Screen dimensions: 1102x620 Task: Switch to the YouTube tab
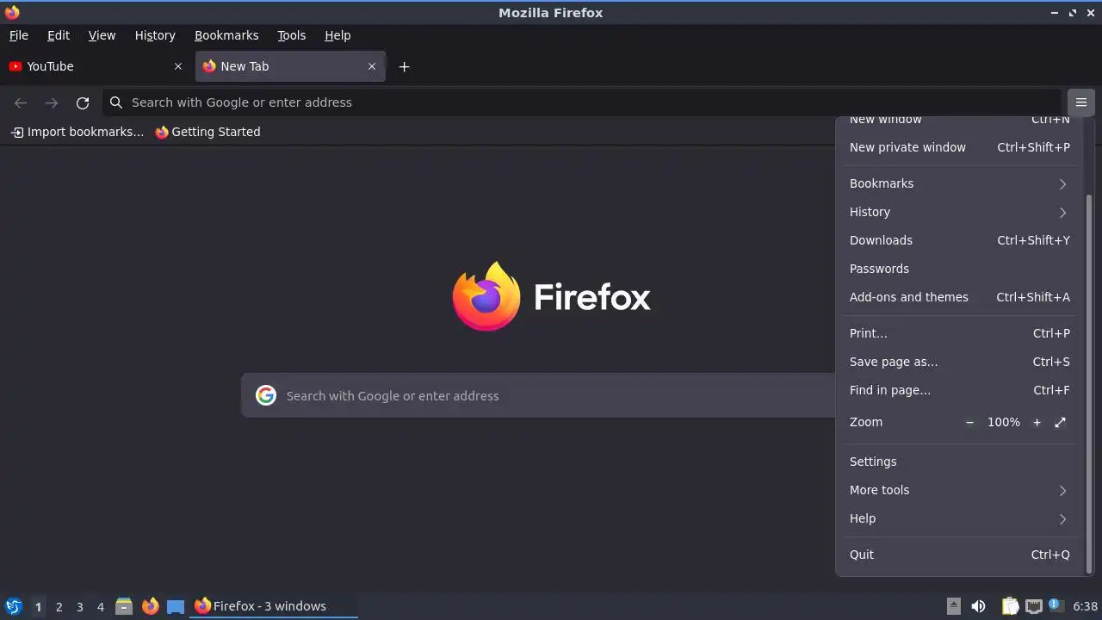point(96,66)
